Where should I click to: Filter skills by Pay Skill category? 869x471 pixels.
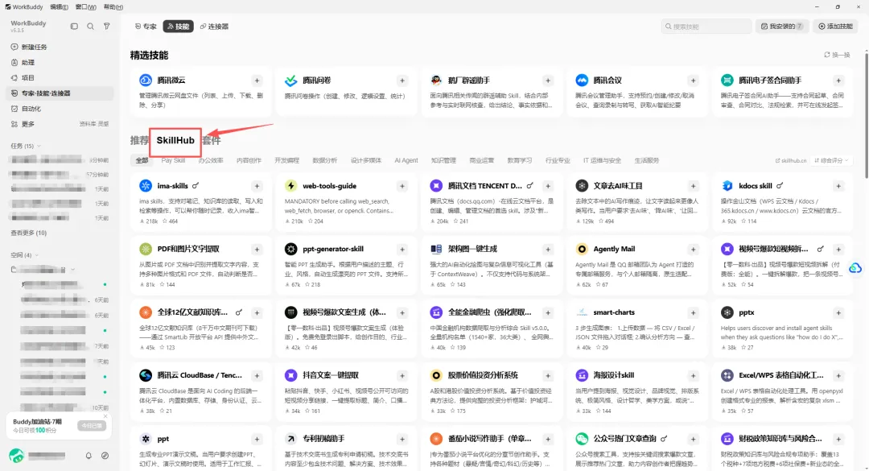(173, 160)
